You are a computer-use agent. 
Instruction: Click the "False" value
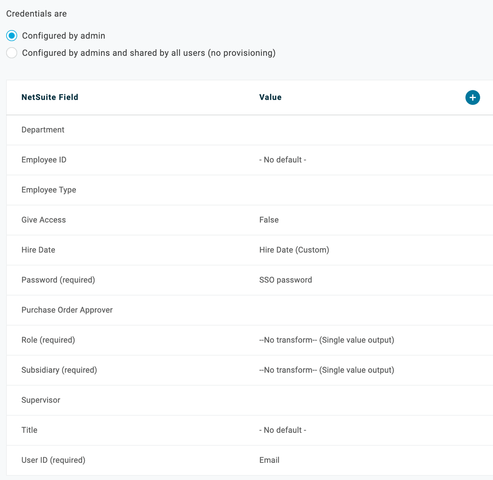(x=269, y=220)
